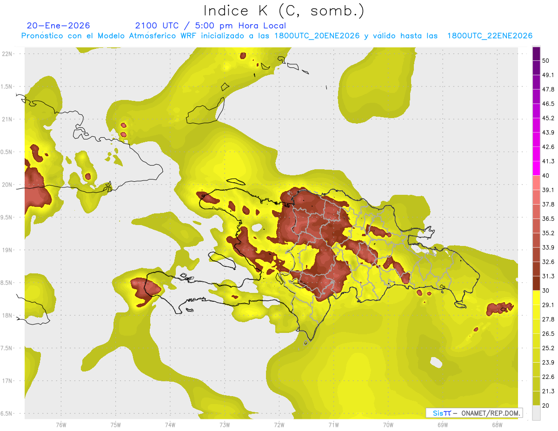Screen dimensions: 558x431
Task: Click the dark brown swatch between 31.3 and 30
Action: [x=536, y=283]
